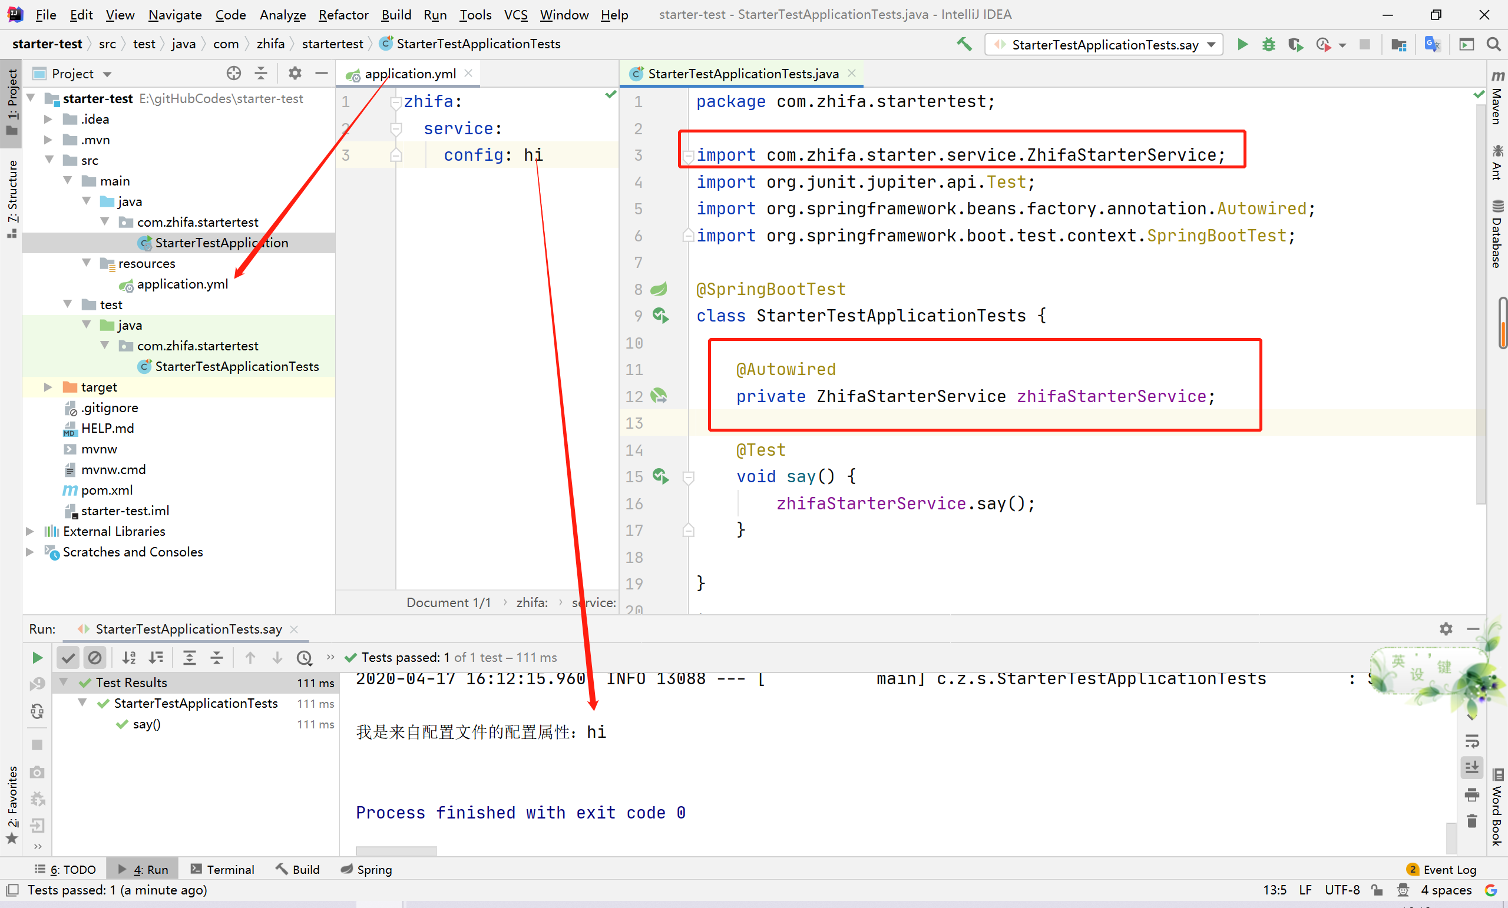Toggle soft-wrap in the Run console
Viewport: 1508px width, 908px height.
click(1472, 741)
